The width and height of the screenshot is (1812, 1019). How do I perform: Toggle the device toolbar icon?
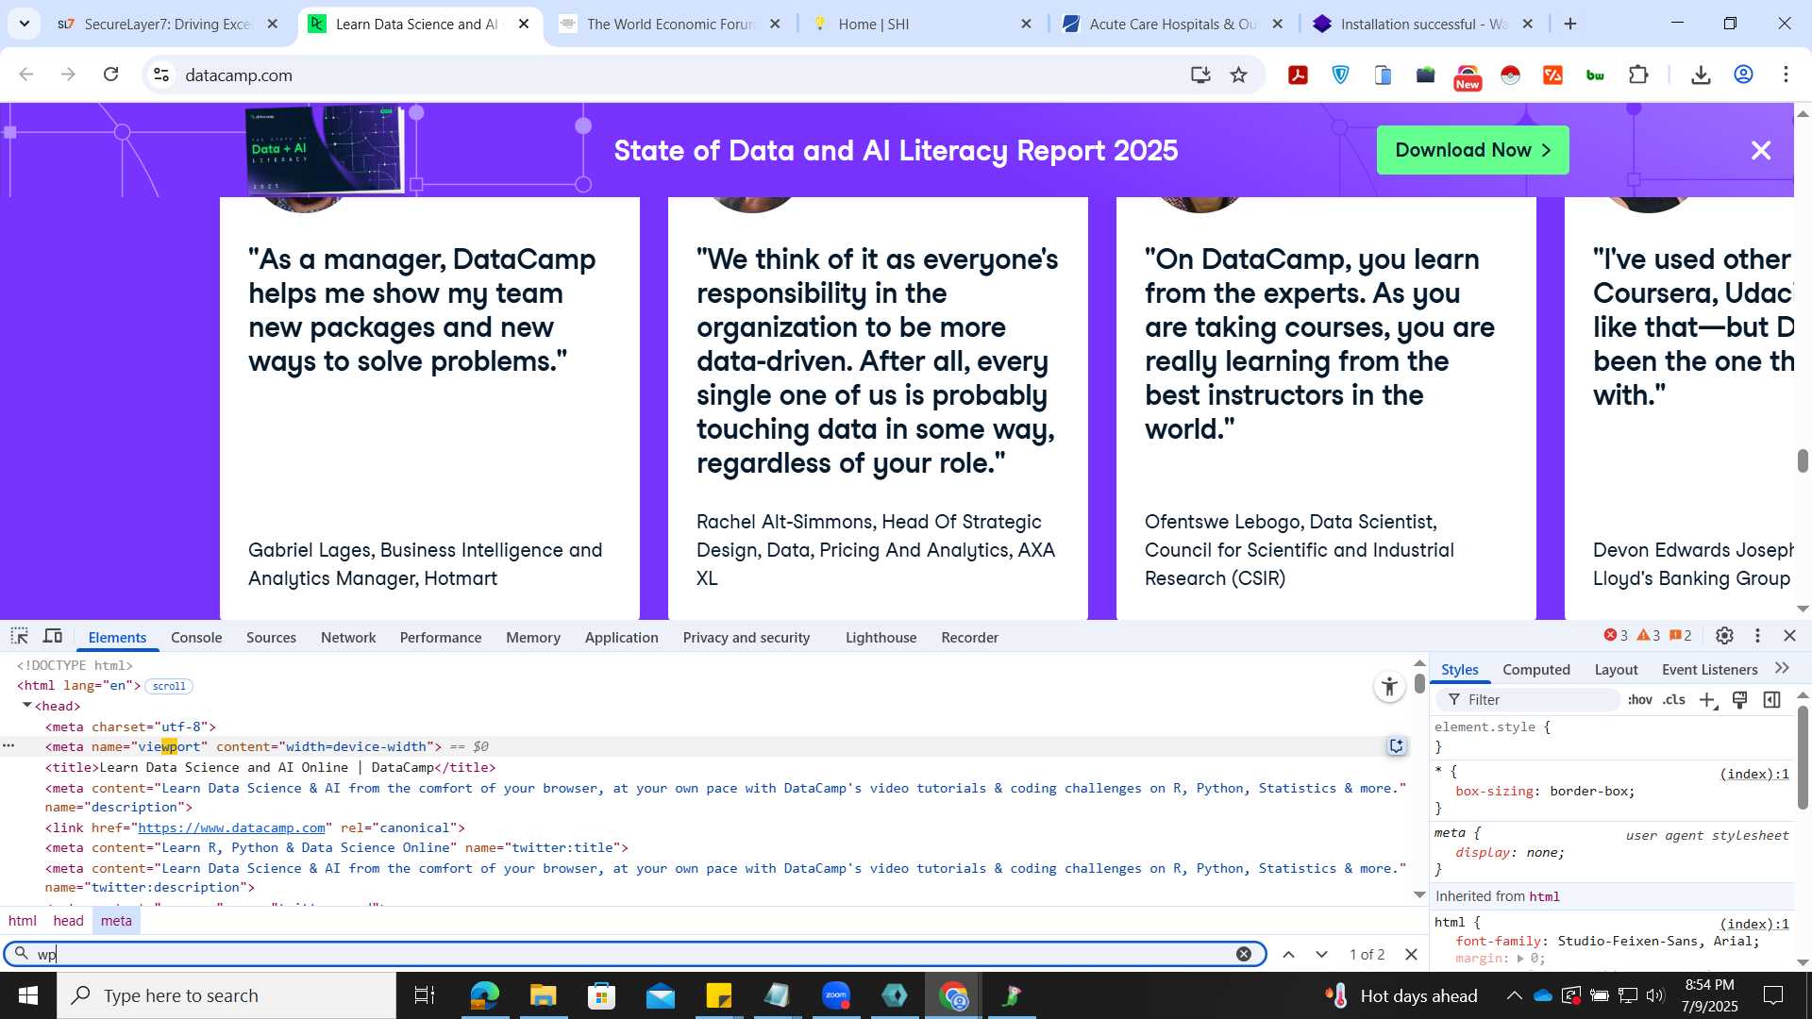tap(53, 636)
